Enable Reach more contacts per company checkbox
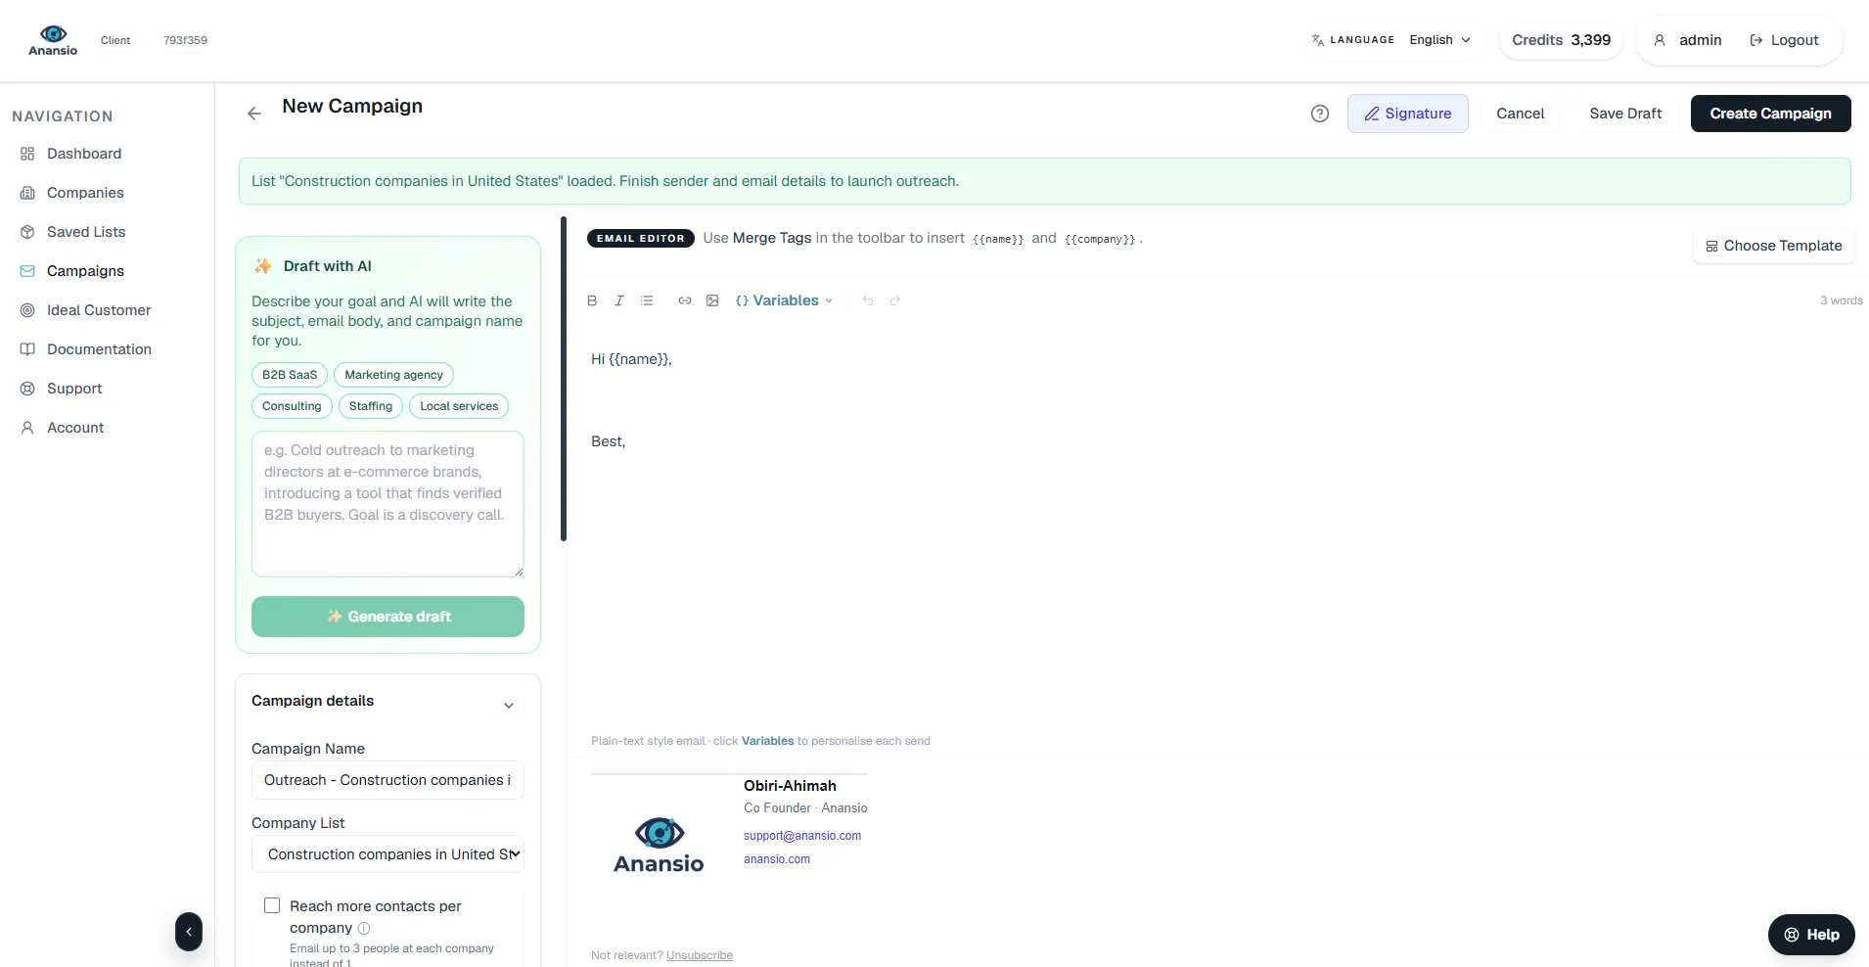Image resolution: width=1869 pixels, height=967 pixels. tap(272, 905)
